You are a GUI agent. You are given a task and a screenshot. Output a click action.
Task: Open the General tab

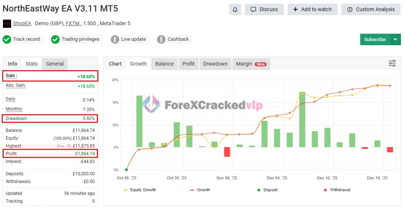[55, 64]
